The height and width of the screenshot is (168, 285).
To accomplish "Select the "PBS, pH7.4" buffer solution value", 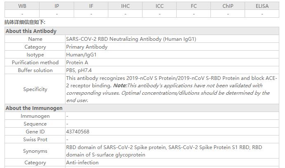I will pyautogui.click(x=79, y=70).
